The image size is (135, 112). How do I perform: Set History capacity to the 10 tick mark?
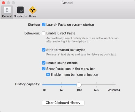(x=44, y=85)
